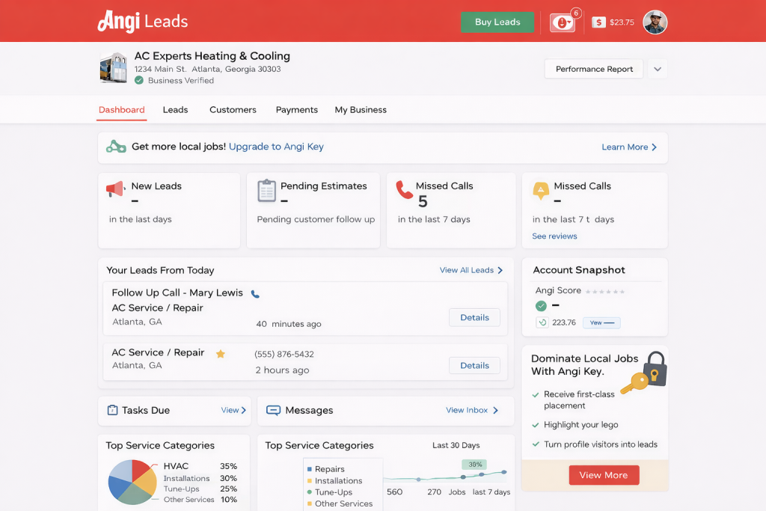Click the 1234 Main St. Atlanta address
The width and height of the screenshot is (766, 511).
point(208,69)
